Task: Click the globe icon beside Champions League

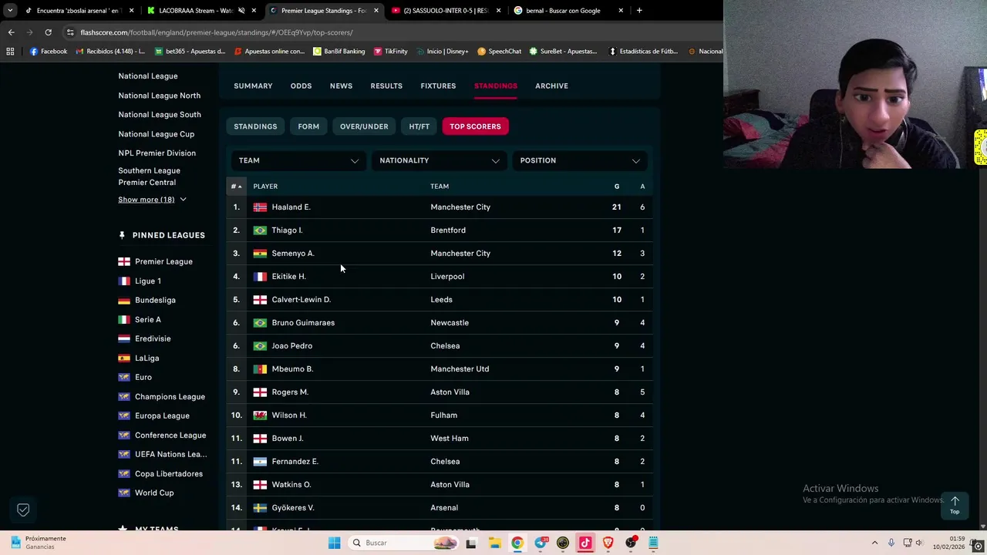Action: [123, 396]
